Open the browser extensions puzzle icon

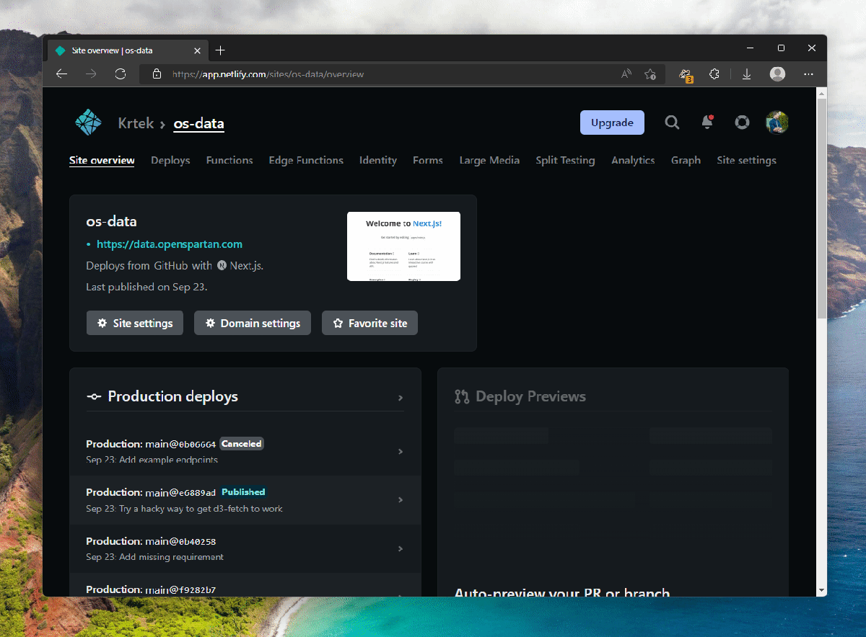(x=714, y=74)
